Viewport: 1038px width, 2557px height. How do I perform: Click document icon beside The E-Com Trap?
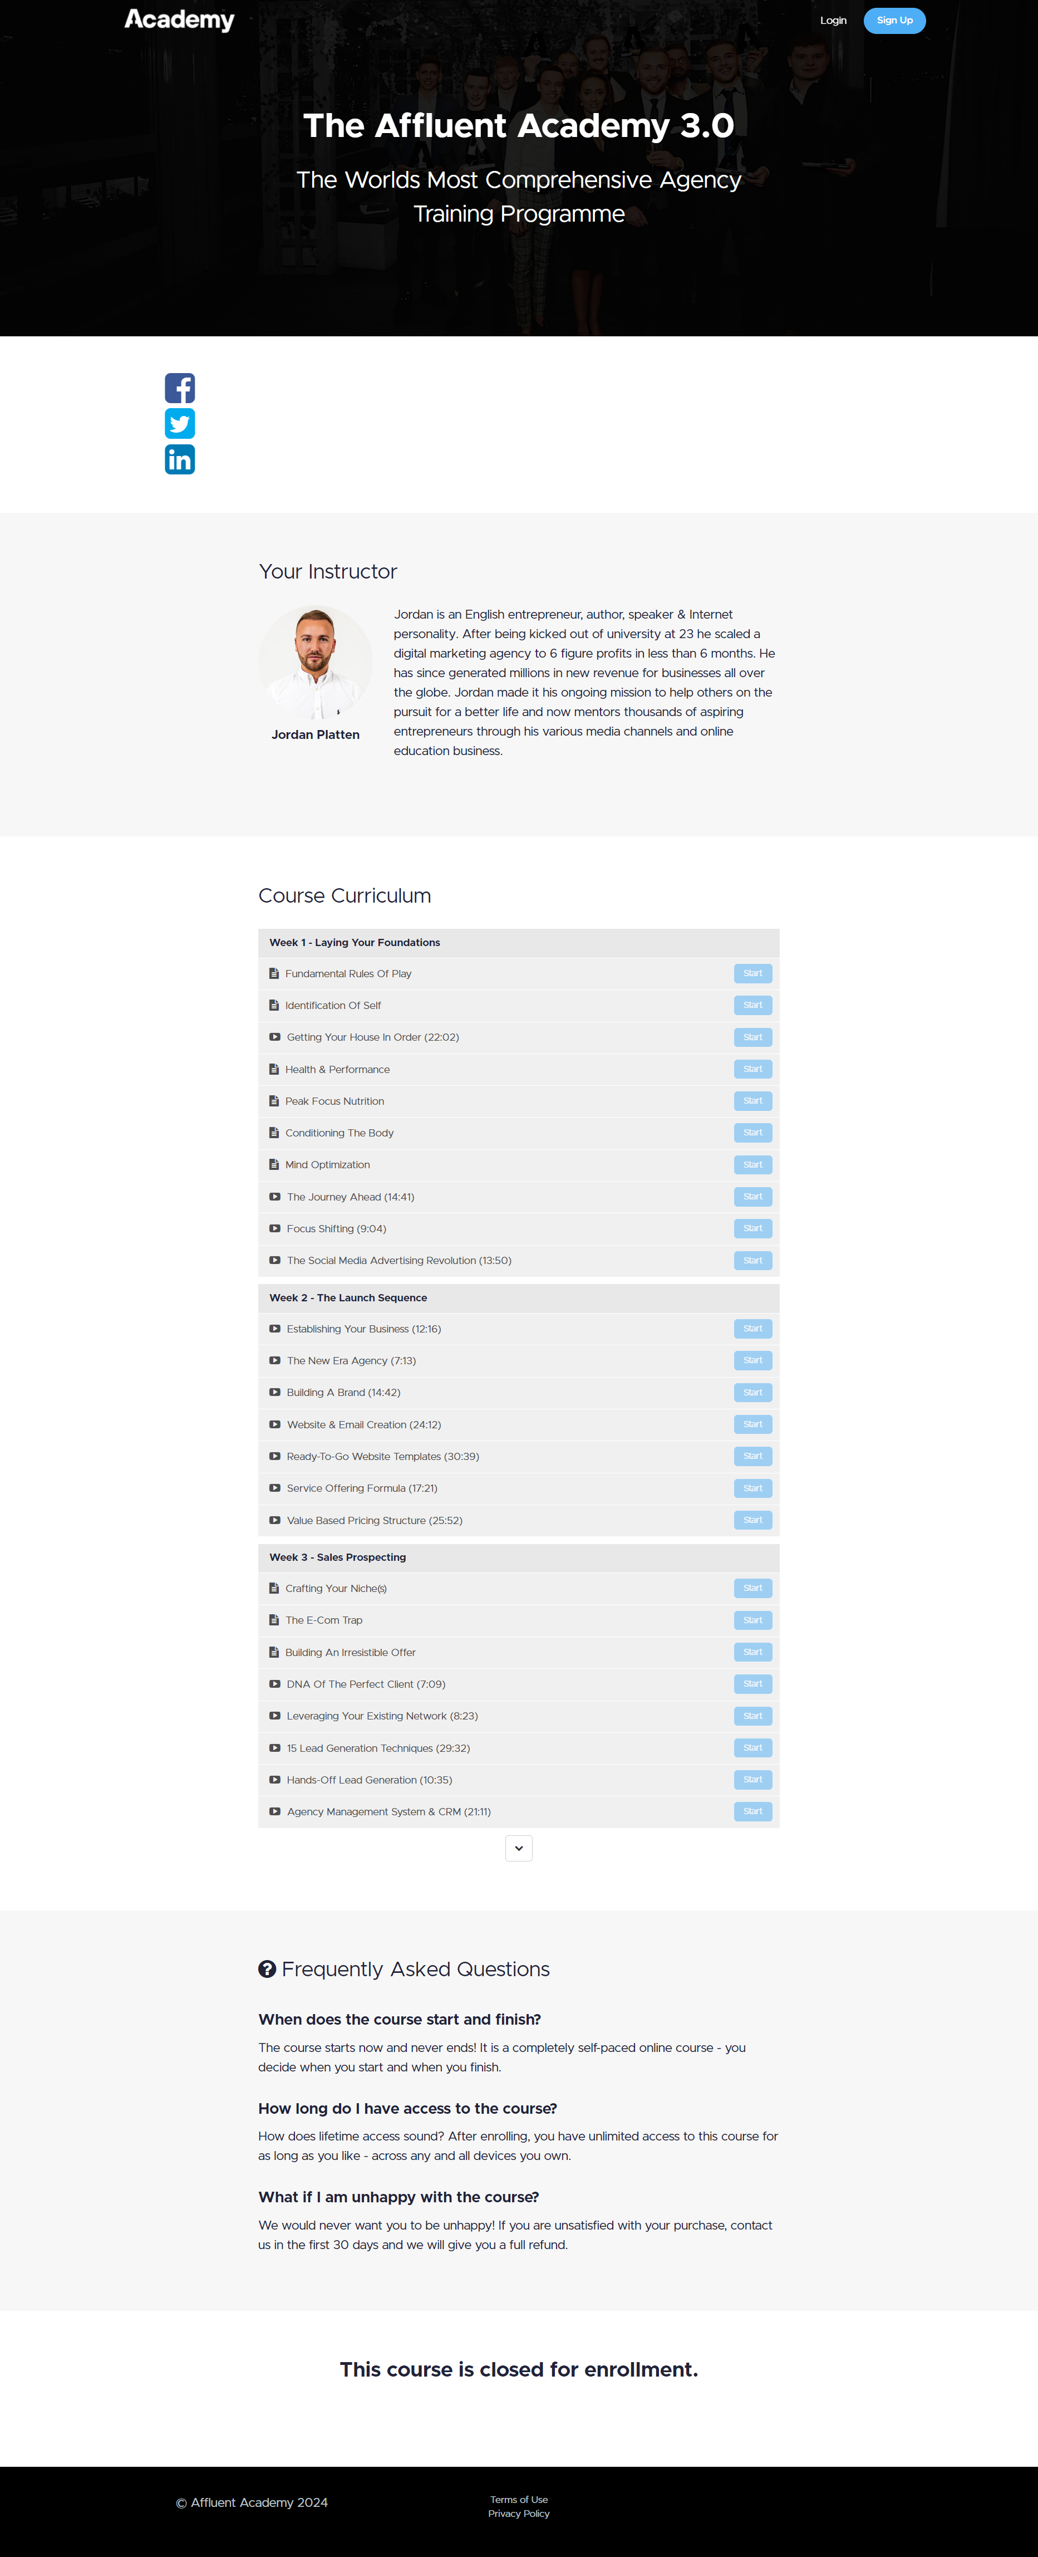(x=274, y=1620)
